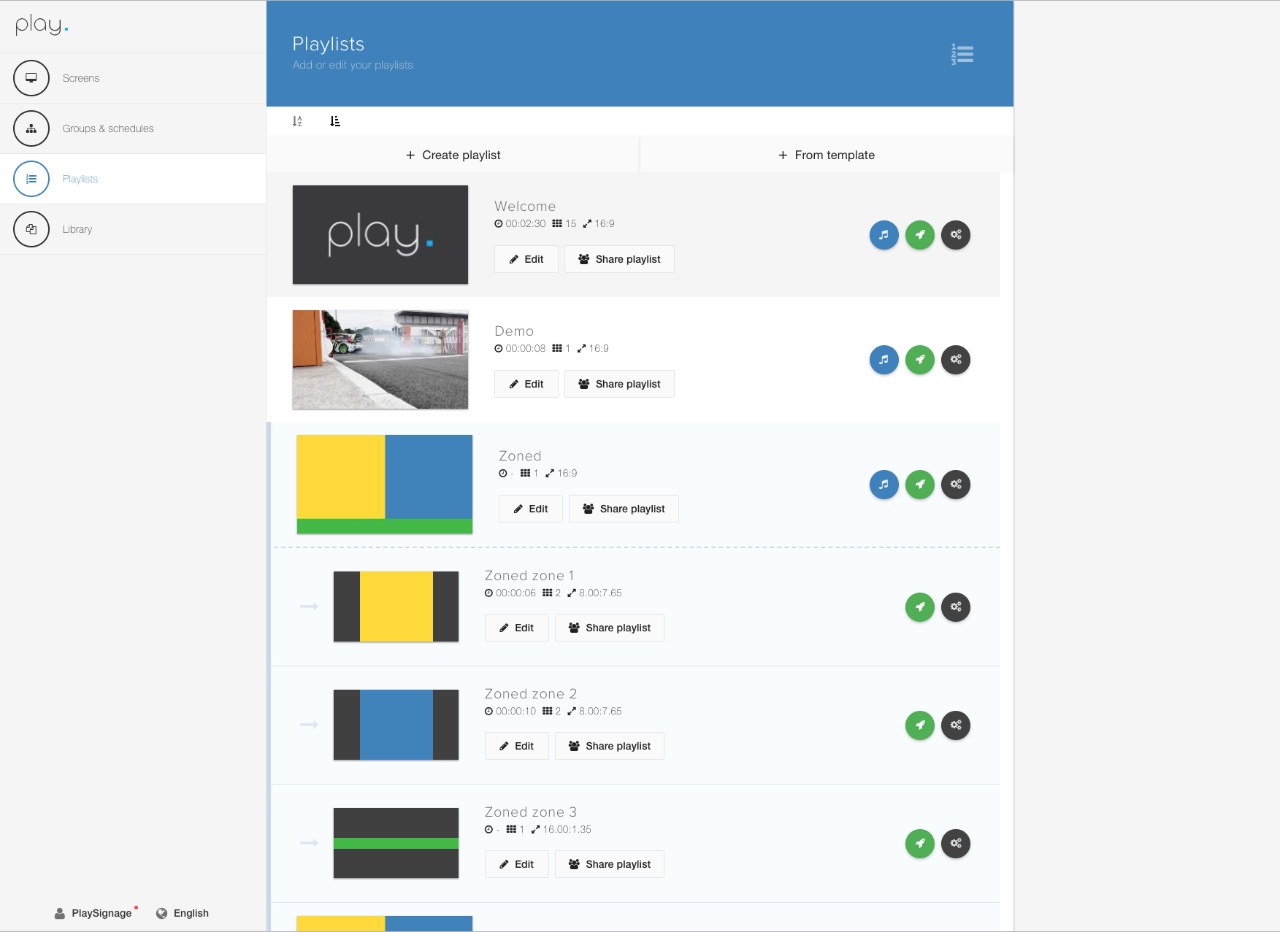The height and width of the screenshot is (932, 1280).
Task: Change language via the English link
Action: click(191, 912)
